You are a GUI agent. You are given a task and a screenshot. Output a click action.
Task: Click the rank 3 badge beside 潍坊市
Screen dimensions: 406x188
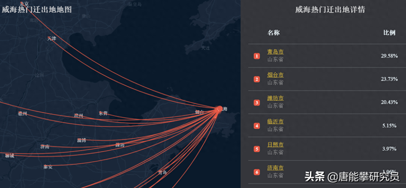257,103
